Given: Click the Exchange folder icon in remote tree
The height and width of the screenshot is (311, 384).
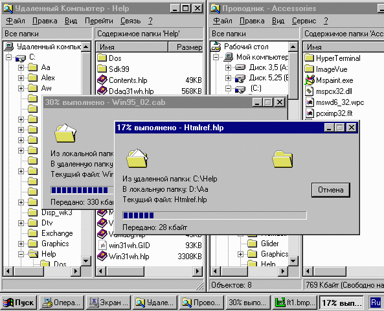Looking at the screenshot, I should 32,233.
